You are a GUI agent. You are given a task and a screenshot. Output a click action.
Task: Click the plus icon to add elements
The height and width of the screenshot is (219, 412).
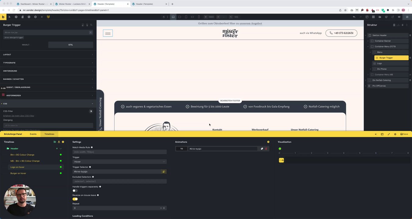[42, 17]
